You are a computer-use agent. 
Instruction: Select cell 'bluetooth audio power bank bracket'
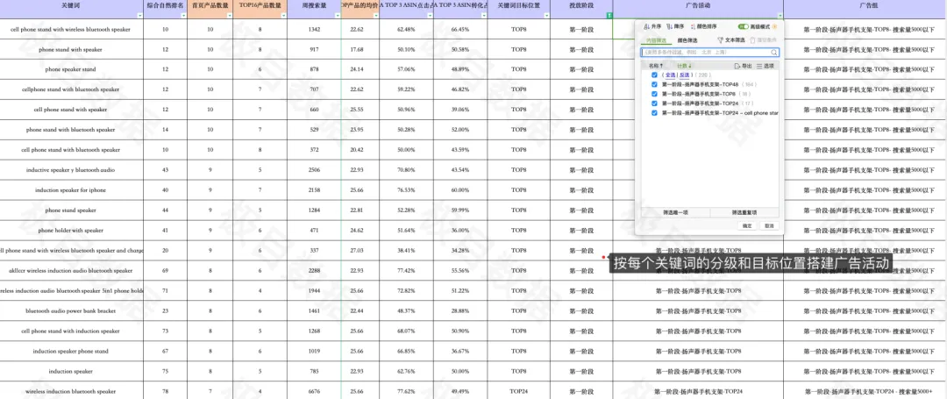coord(72,311)
